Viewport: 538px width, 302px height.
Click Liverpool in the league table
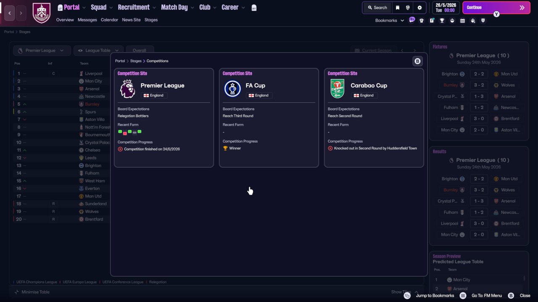pos(93,73)
